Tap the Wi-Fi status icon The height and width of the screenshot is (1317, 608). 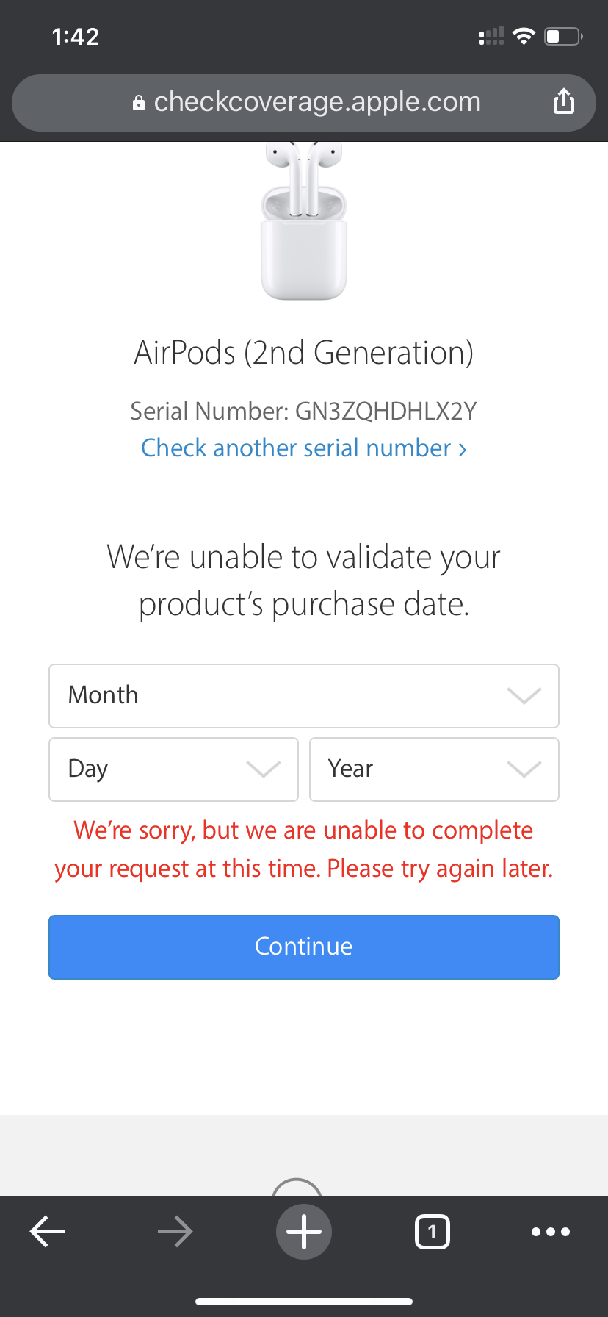524,36
